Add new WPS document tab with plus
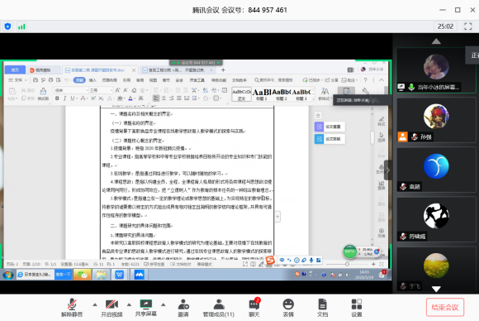This screenshot has height=321, width=479. 223,70
